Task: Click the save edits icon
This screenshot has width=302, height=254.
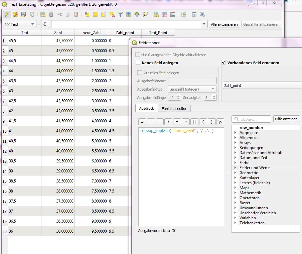Action: (x=24, y=14)
